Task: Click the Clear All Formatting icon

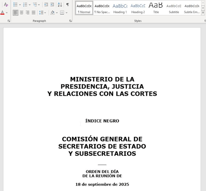Action: coord(6,5)
